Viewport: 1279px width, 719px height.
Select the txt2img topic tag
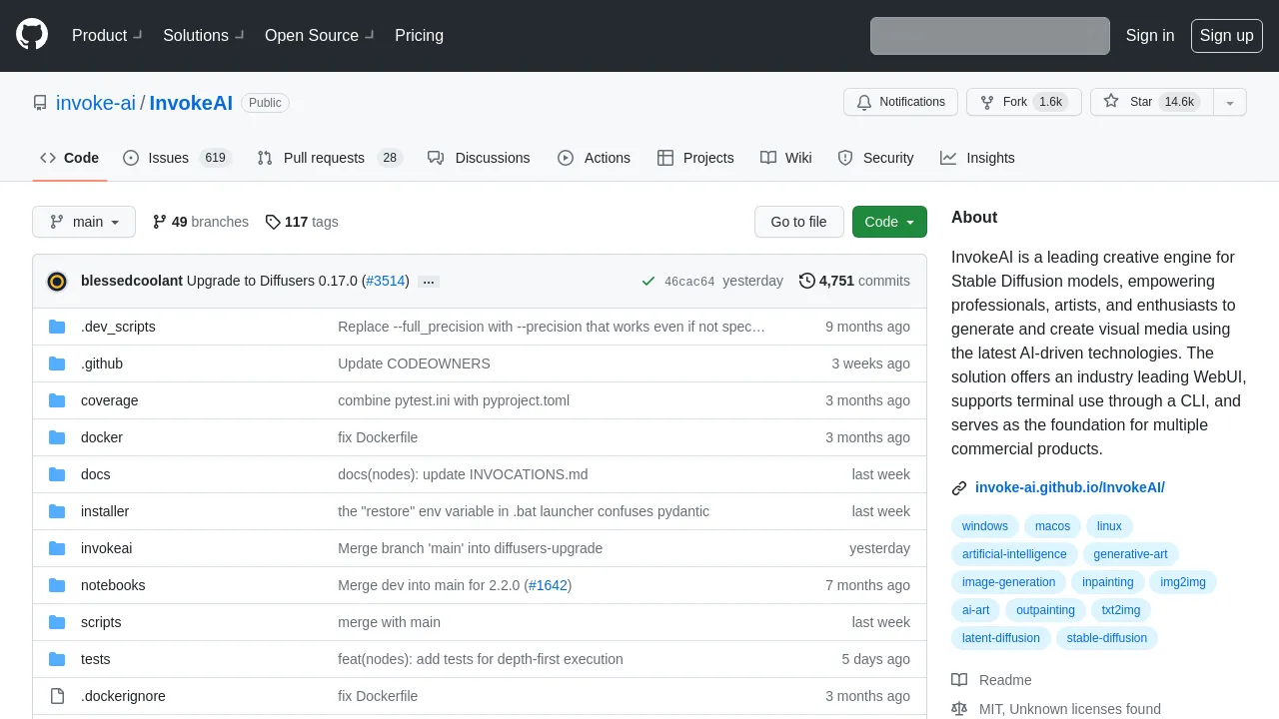coord(1121,610)
